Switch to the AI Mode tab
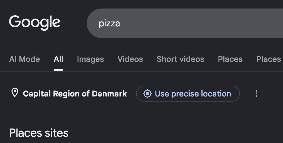This screenshot has height=143, width=283. pyautogui.click(x=24, y=59)
